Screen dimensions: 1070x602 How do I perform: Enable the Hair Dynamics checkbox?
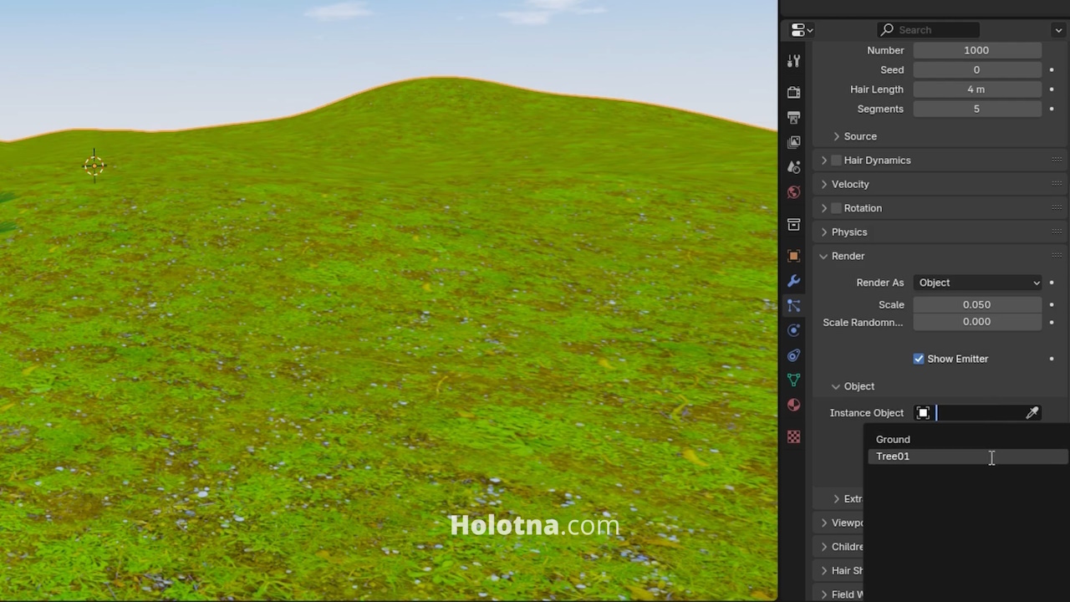[836, 161]
